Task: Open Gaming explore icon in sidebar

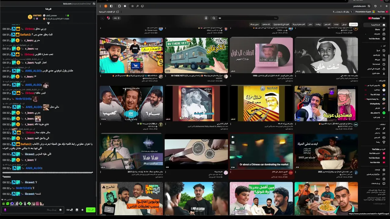Action: pos(384,138)
